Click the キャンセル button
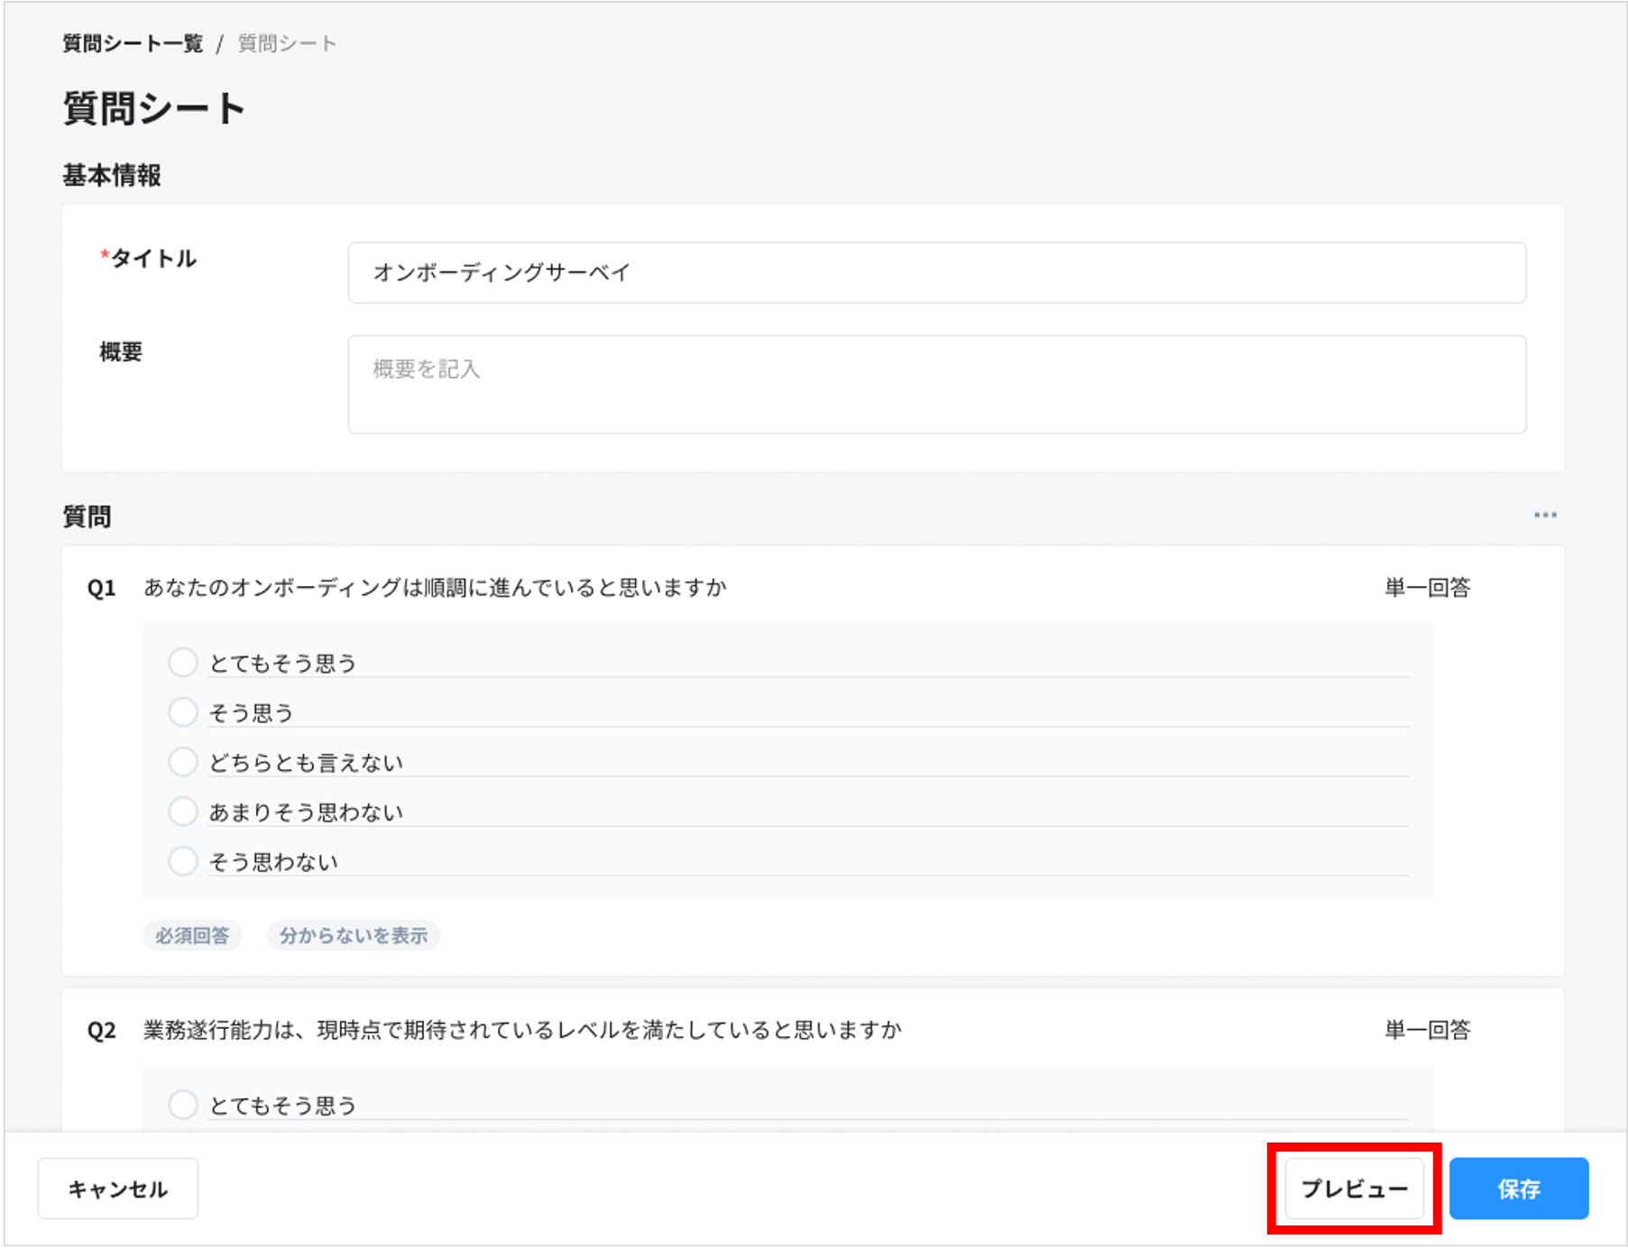Viewport: 1628px width, 1248px height. [117, 1188]
